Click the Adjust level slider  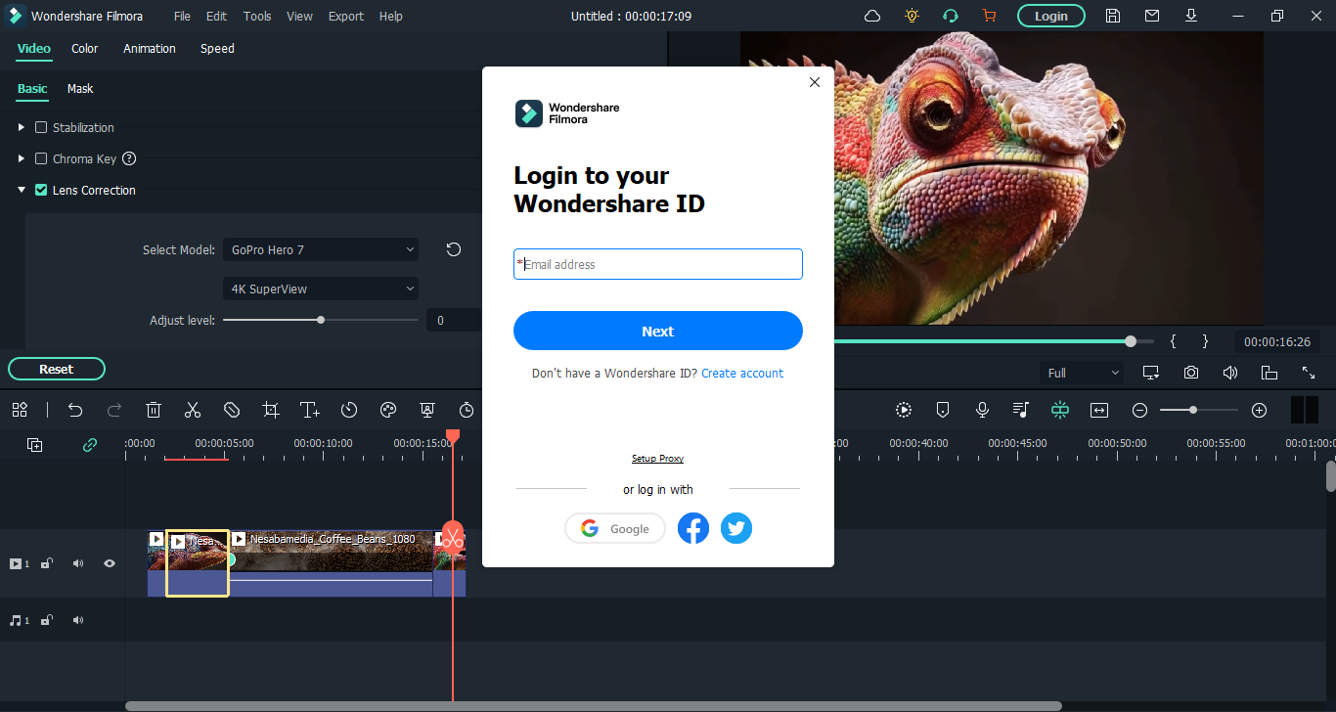coord(321,320)
